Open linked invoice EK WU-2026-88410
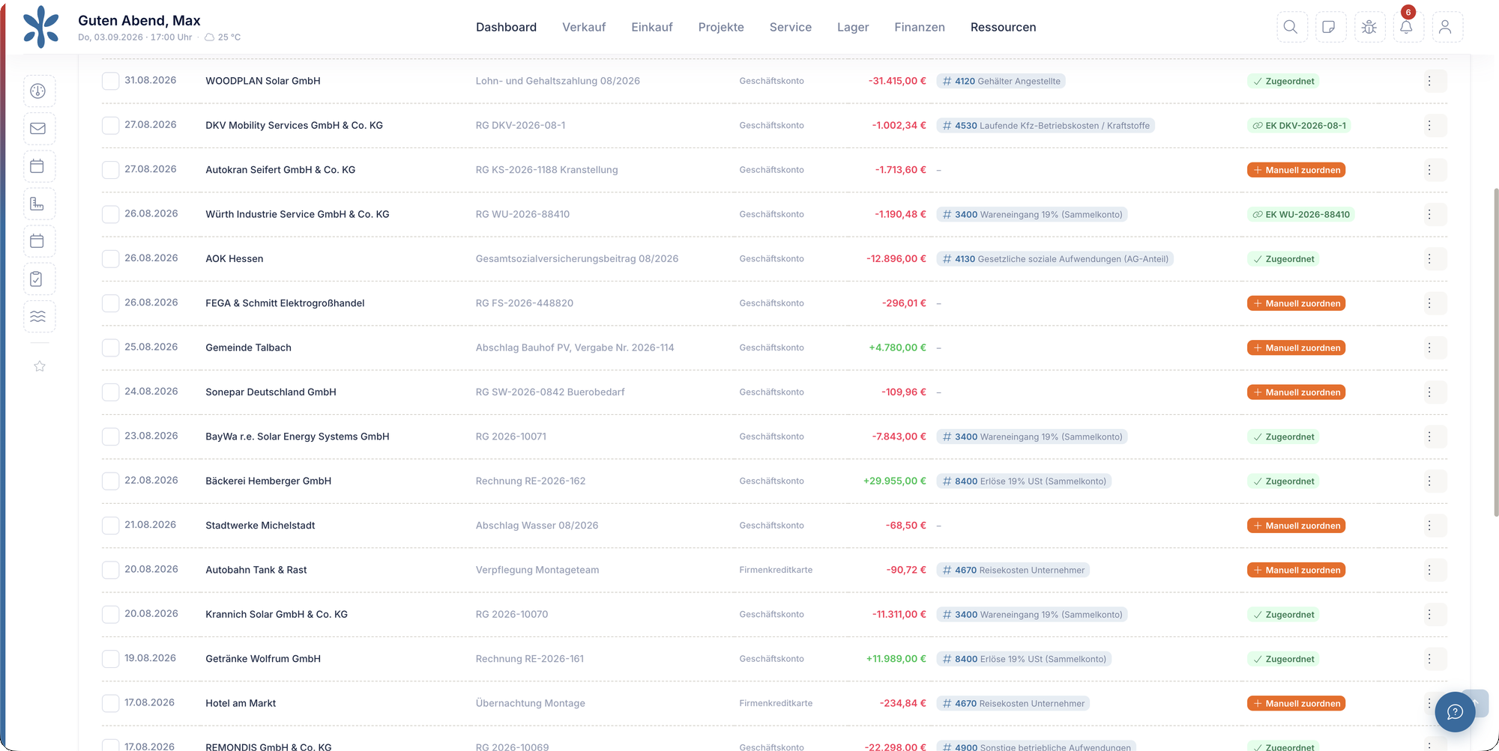This screenshot has width=1499, height=751. [1301, 214]
